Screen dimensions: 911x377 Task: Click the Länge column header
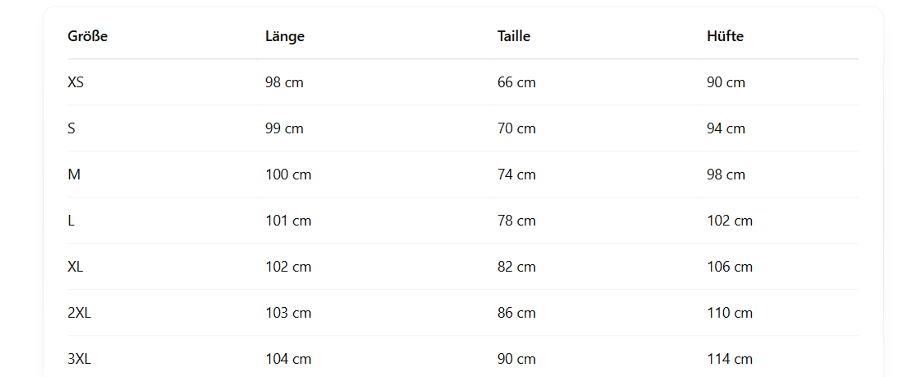pos(285,36)
